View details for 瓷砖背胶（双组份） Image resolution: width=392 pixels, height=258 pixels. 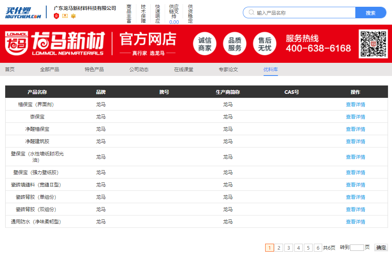click(x=355, y=210)
